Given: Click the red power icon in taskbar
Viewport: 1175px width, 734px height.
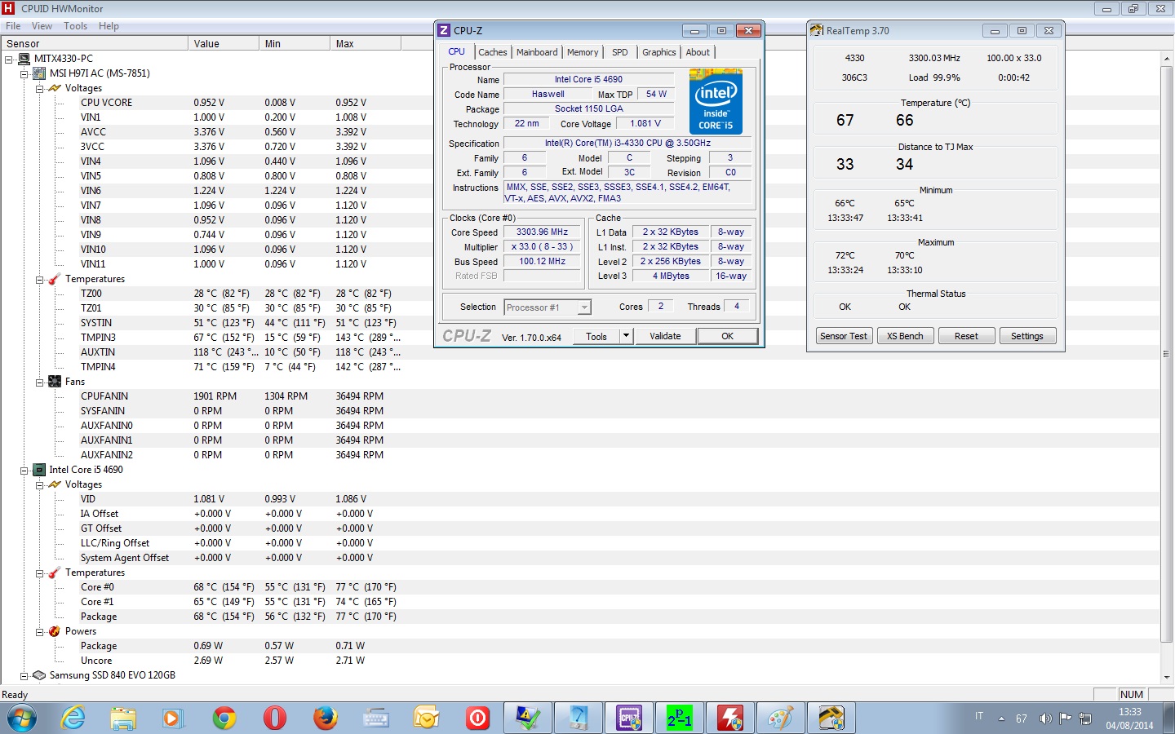Looking at the screenshot, I should click(477, 719).
